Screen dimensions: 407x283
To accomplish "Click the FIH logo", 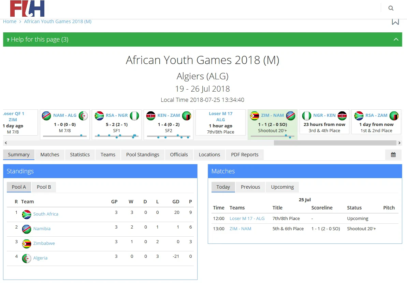I will pyautogui.click(x=27, y=9).
